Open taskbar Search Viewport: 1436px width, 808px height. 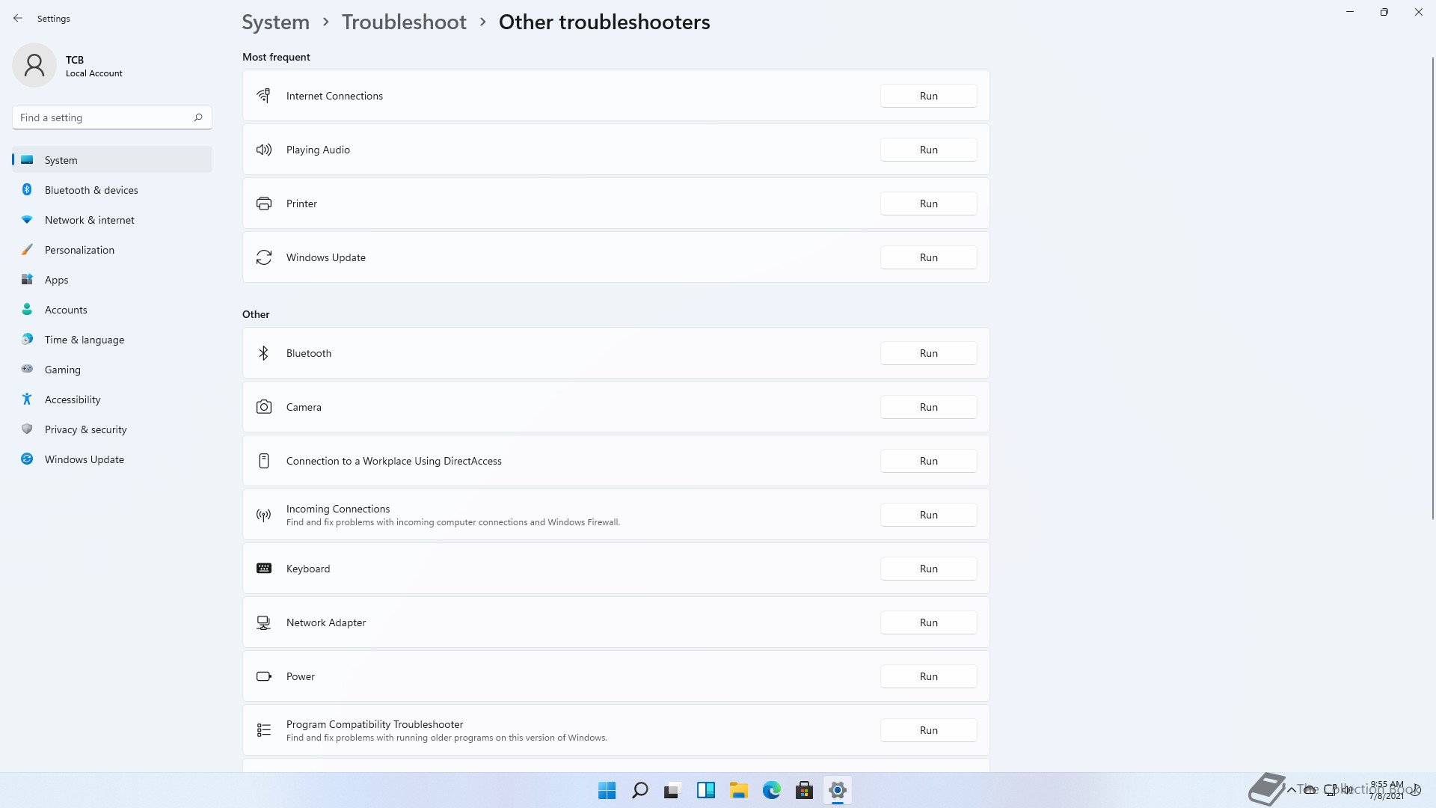(639, 790)
